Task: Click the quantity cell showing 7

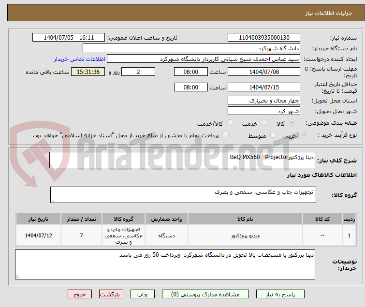Action: pyautogui.click(x=82, y=235)
